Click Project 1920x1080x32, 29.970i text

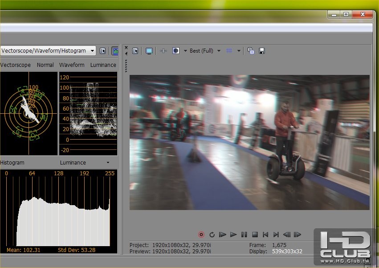coord(170,245)
